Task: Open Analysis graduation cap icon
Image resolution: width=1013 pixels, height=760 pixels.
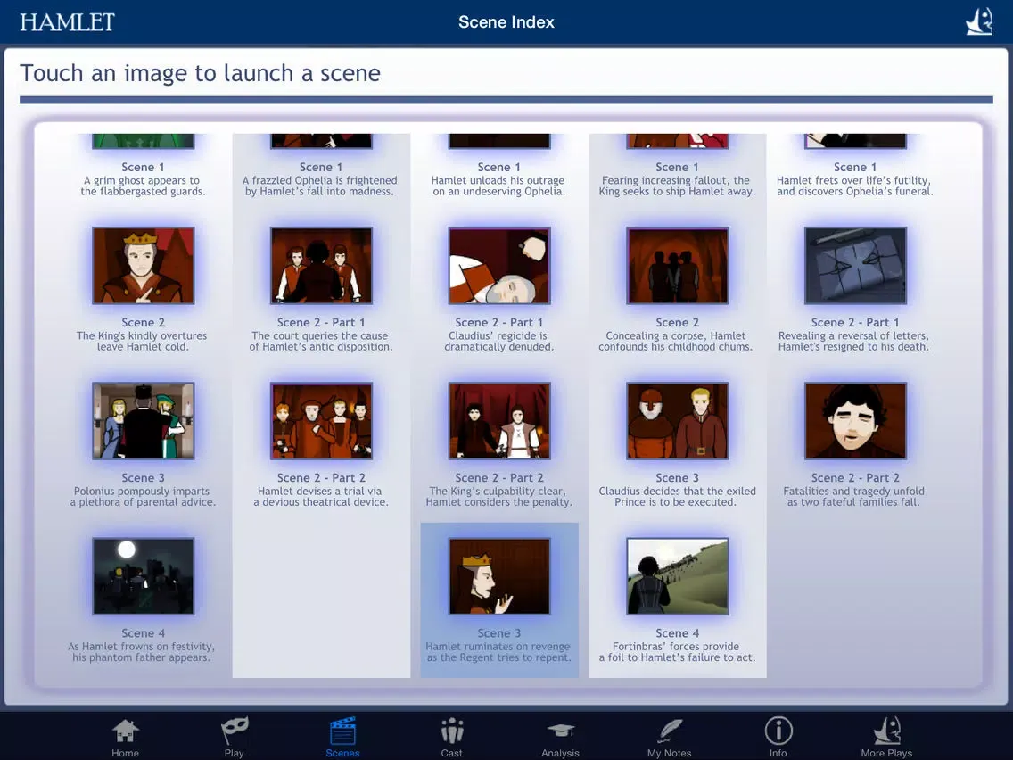Action: pyautogui.click(x=561, y=731)
